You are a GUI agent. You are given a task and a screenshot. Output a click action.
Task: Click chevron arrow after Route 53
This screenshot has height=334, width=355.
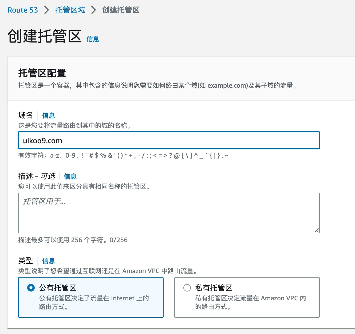[47, 10]
